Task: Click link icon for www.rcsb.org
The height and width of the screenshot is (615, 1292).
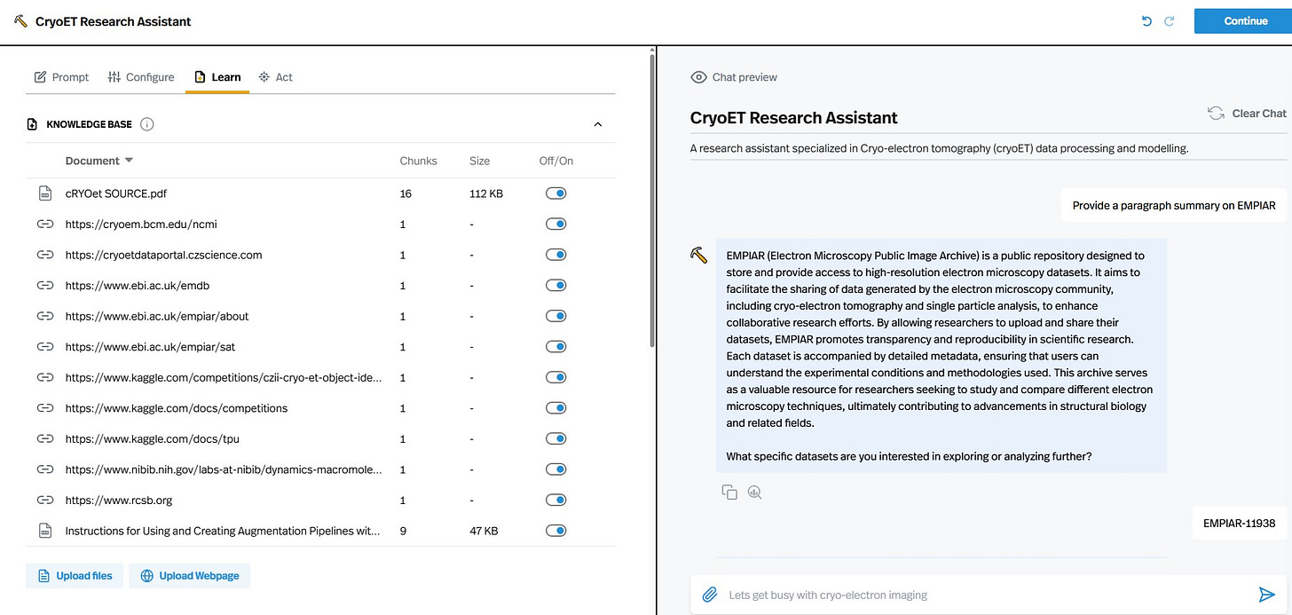Action: tap(45, 500)
